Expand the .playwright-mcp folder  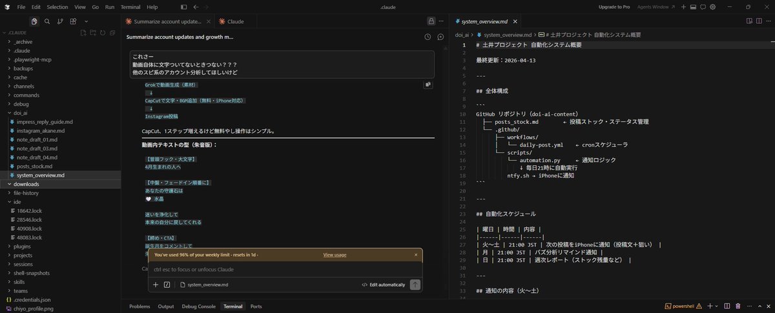[x=61, y=59]
